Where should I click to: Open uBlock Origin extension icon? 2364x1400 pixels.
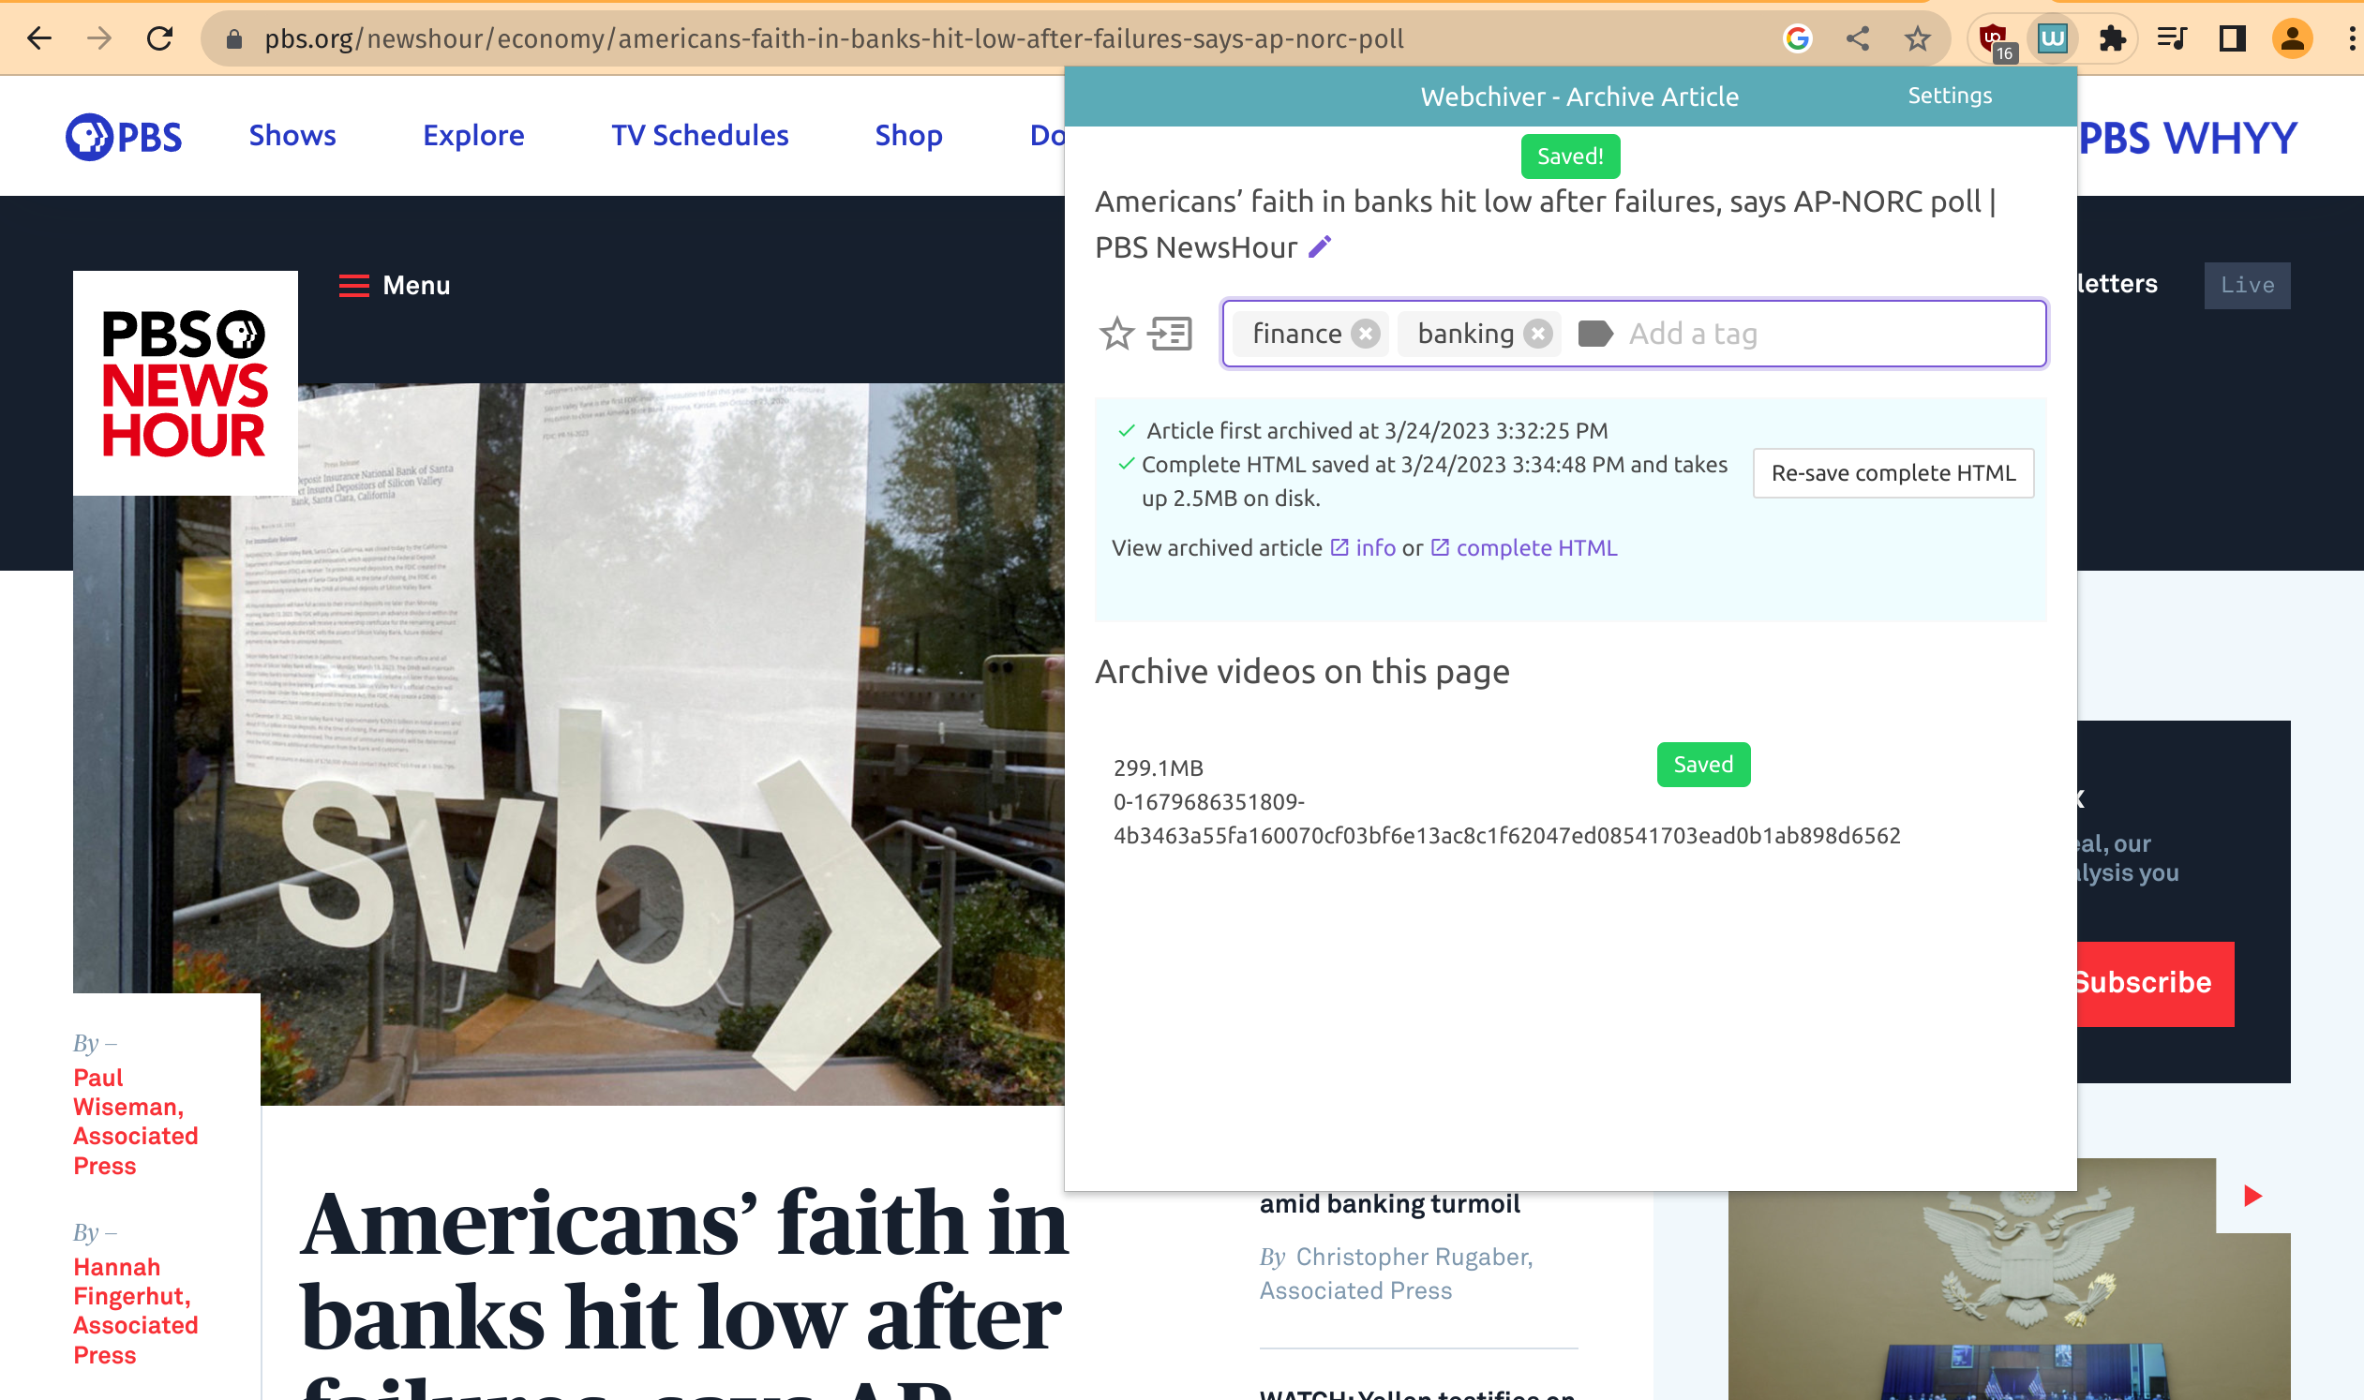tap(1993, 38)
